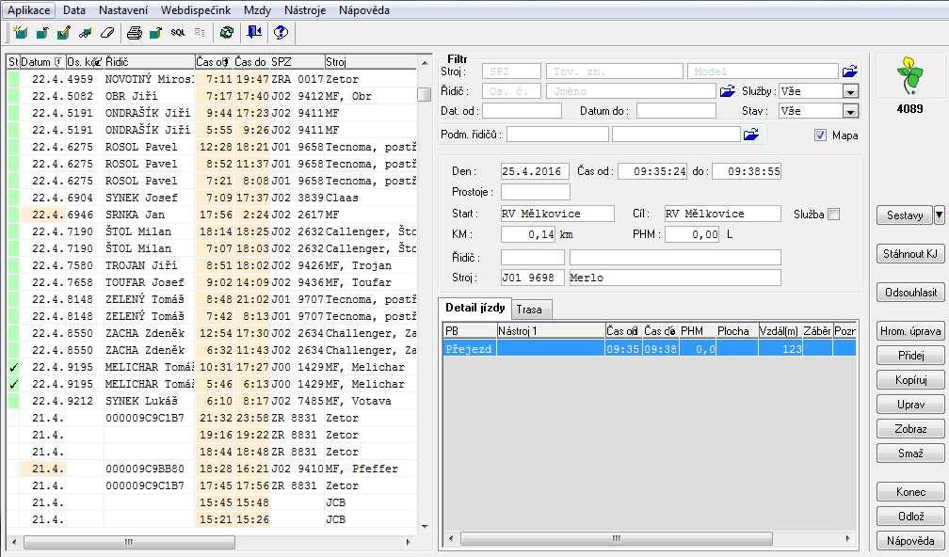This screenshot has height=557, width=949.
Task: Open the Webdispečink menu
Action: tap(196, 10)
